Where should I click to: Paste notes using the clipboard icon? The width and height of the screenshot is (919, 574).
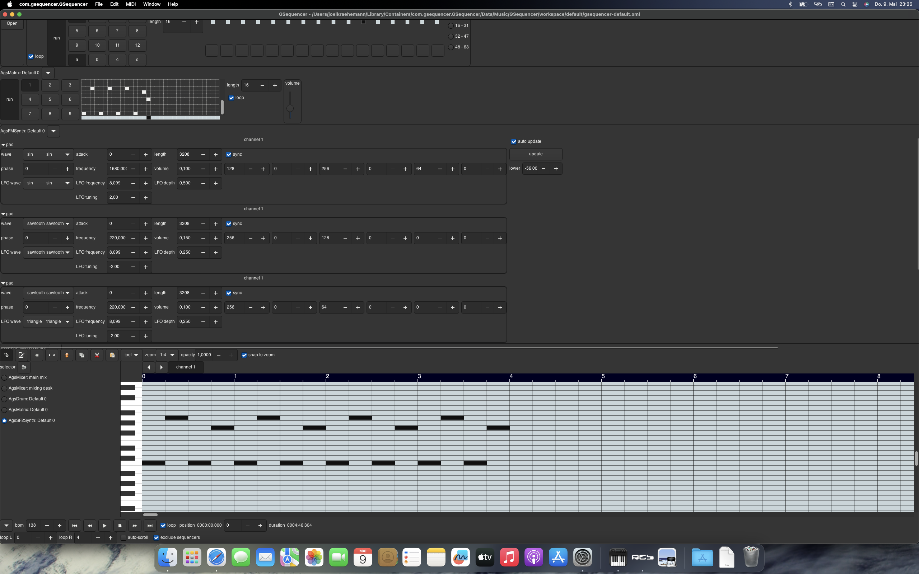112,355
